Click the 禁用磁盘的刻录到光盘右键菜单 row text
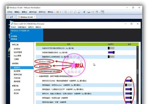This screenshot has width=148, height=104. pos(55,98)
